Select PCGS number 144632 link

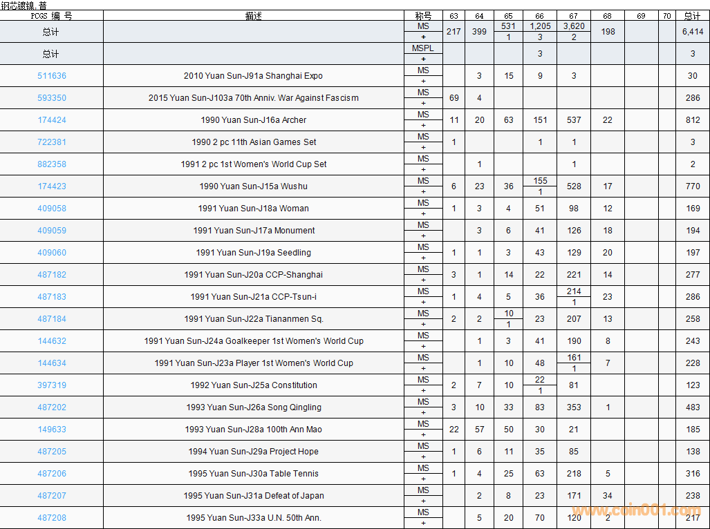tap(52, 341)
